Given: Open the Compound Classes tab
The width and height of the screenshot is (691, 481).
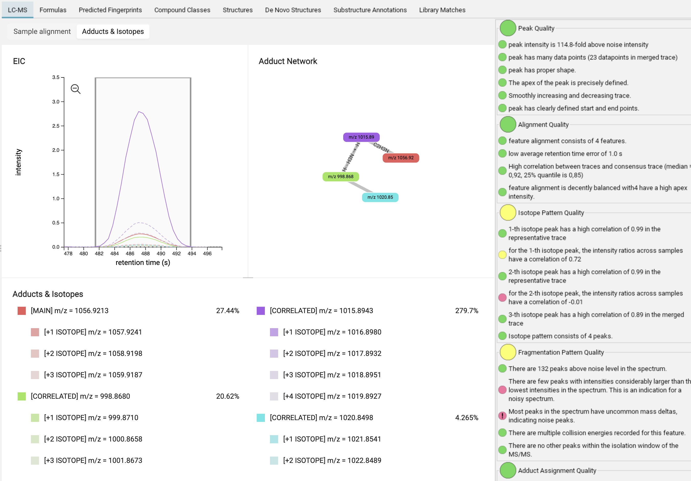Looking at the screenshot, I should pyautogui.click(x=182, y=10).
